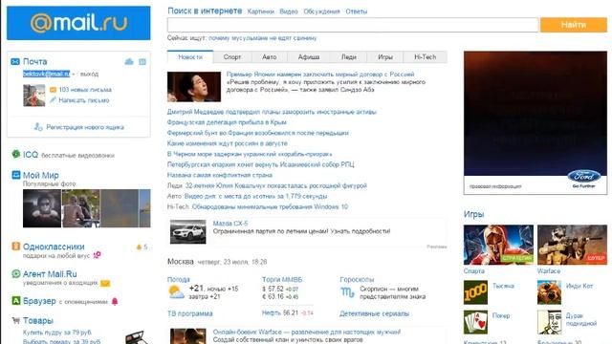Open Ответы search category link
The height and width of the screenshot is (344, 612).
[x=357, y=11]
